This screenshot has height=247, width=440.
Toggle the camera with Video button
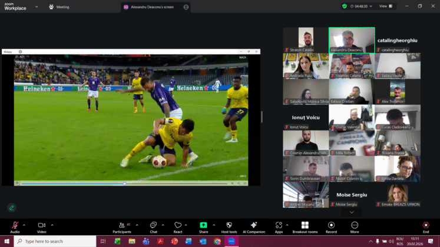(x=42, y=225)
